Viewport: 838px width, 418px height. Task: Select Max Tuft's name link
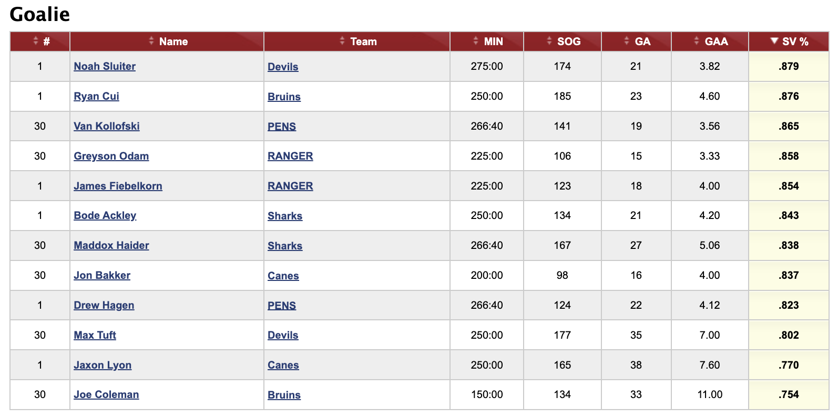click(95, 335)
